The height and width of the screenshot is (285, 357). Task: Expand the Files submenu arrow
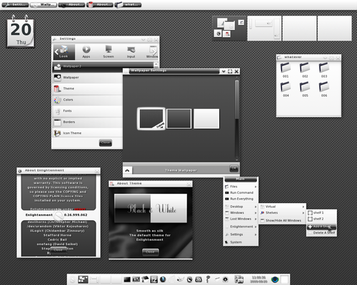(x=256, y=187)
